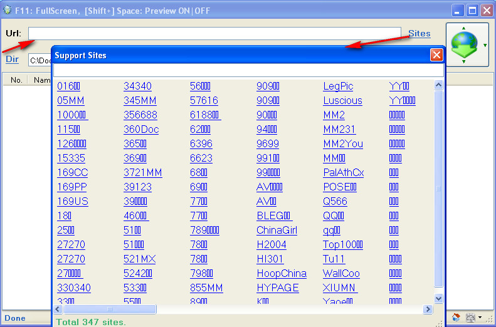The image size is (496, 327).
Task: Open dropdown arrow beside the gauge icon
Action: click(x=479, y=318)
